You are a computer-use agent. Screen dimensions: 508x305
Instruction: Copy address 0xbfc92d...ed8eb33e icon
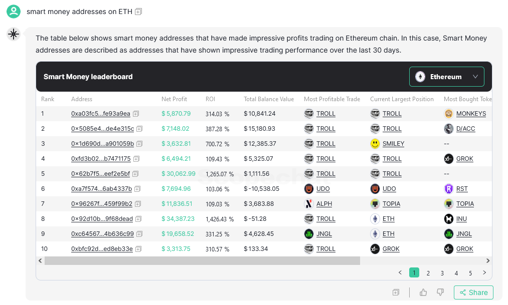[x=138, y=249]
